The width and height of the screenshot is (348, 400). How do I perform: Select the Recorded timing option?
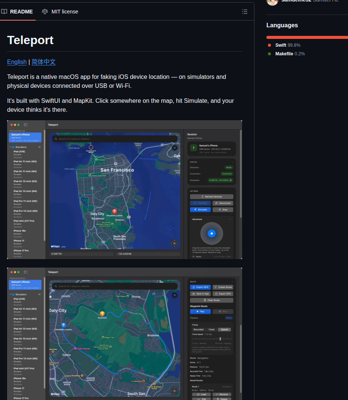(198, 330)
